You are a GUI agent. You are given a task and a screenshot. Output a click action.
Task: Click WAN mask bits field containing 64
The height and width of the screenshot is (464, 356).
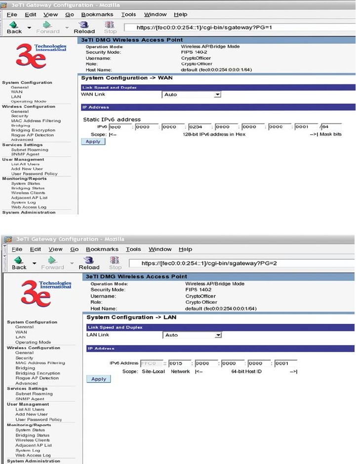(x=331, y=127)
